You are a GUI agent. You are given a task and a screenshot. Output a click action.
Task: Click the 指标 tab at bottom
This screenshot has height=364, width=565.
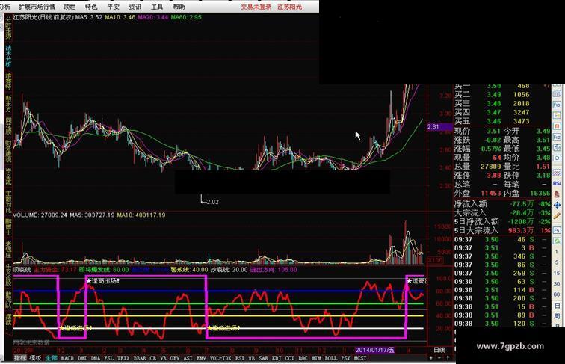point(20,358)
